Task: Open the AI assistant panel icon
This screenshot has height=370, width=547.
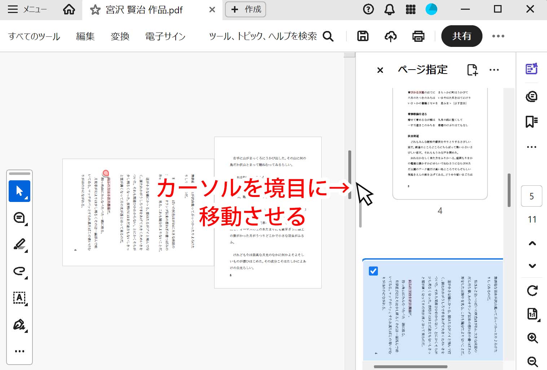Action: [x=532, y=69]
